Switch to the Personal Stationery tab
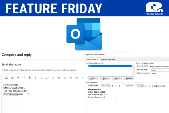The image size is (169, 113). [x=108, y=60]
